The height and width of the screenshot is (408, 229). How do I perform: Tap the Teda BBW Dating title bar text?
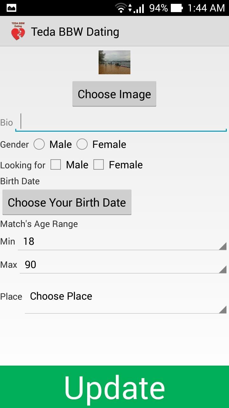click(75, 31)
